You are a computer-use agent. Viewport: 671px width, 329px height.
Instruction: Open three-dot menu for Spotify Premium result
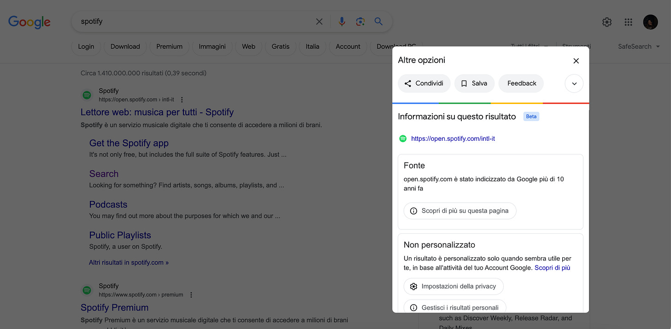pos(191,294)
